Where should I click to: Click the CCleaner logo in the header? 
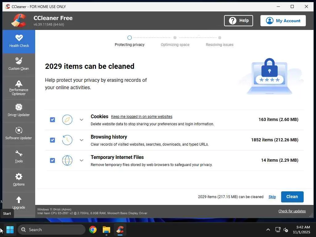19,21
